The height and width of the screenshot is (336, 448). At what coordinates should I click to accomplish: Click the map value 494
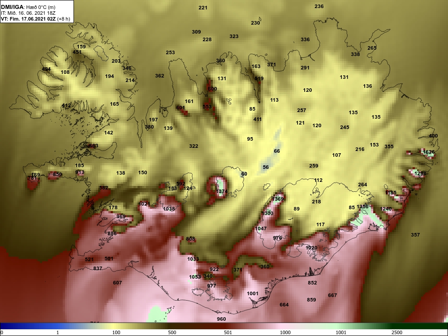point(46,69)
